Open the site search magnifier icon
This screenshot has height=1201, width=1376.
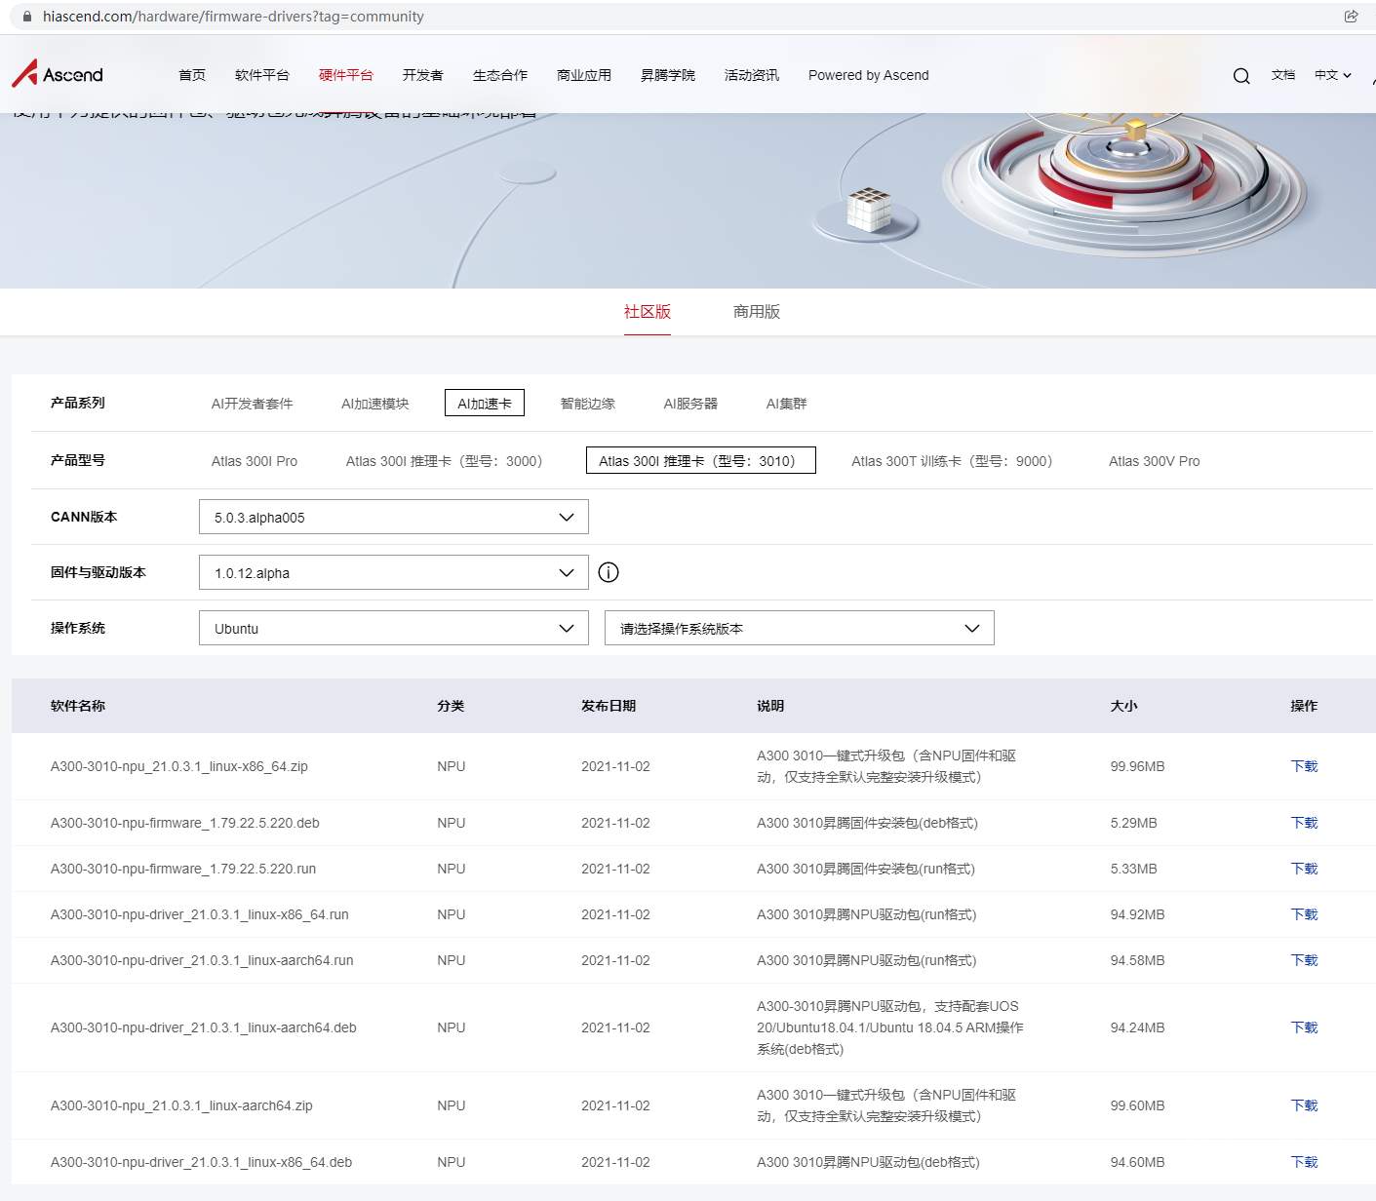pyautogui.click(x=1241, y=75)
